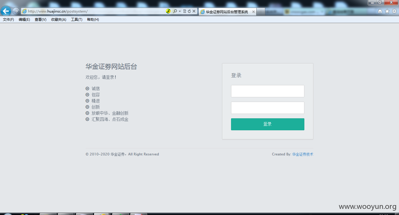The width and height of the screenshot is (399, 215).
Task: Click the Compatibility View icon
Action: (185, 11)
